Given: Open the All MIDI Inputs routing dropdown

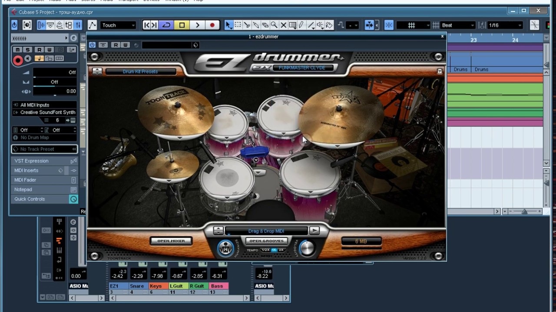Looking at the screenshot, I should (x=44, y=105).
